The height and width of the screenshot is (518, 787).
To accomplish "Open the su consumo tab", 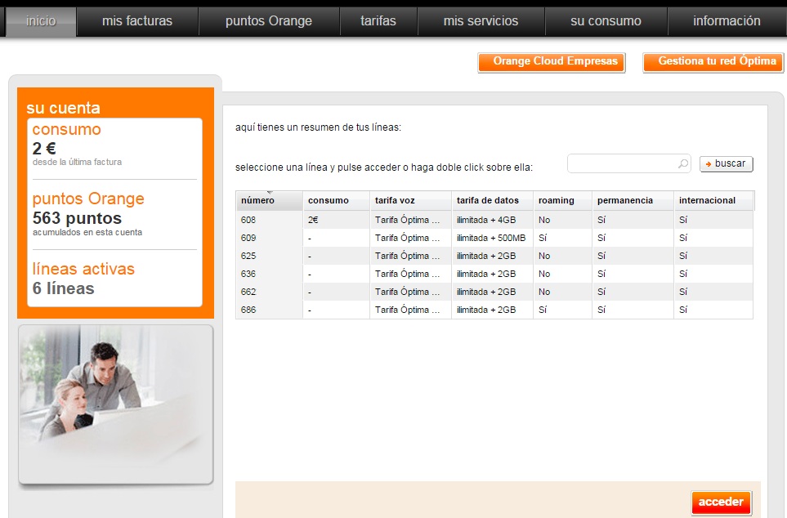I will [606, 21].
